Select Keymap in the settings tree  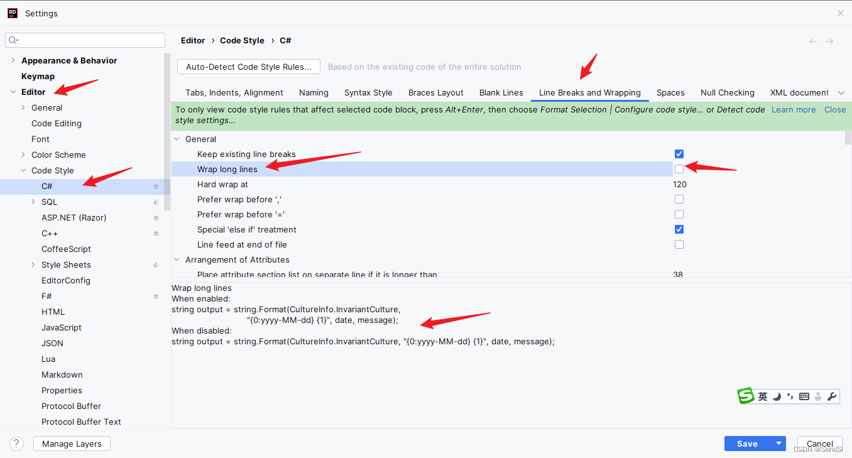38,76
